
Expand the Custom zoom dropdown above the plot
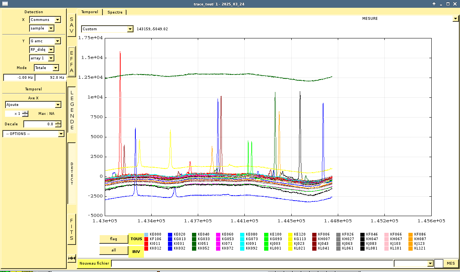[130, 29]
